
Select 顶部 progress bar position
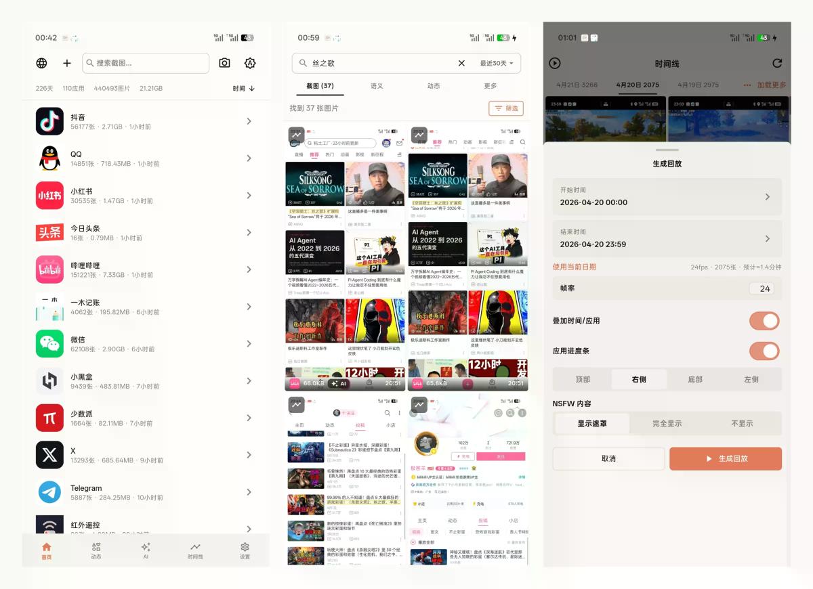[x=583, y=379]
